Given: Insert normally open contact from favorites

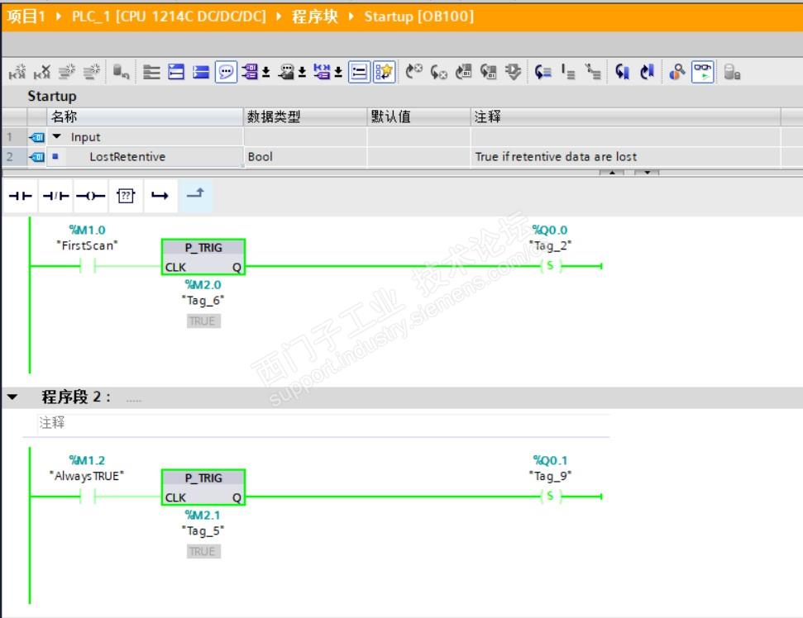Looking at the screenshot, I should (x=21, y=196).
